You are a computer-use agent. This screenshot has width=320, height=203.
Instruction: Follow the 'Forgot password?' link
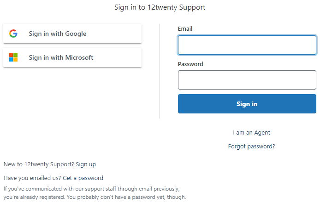point(251,147)
